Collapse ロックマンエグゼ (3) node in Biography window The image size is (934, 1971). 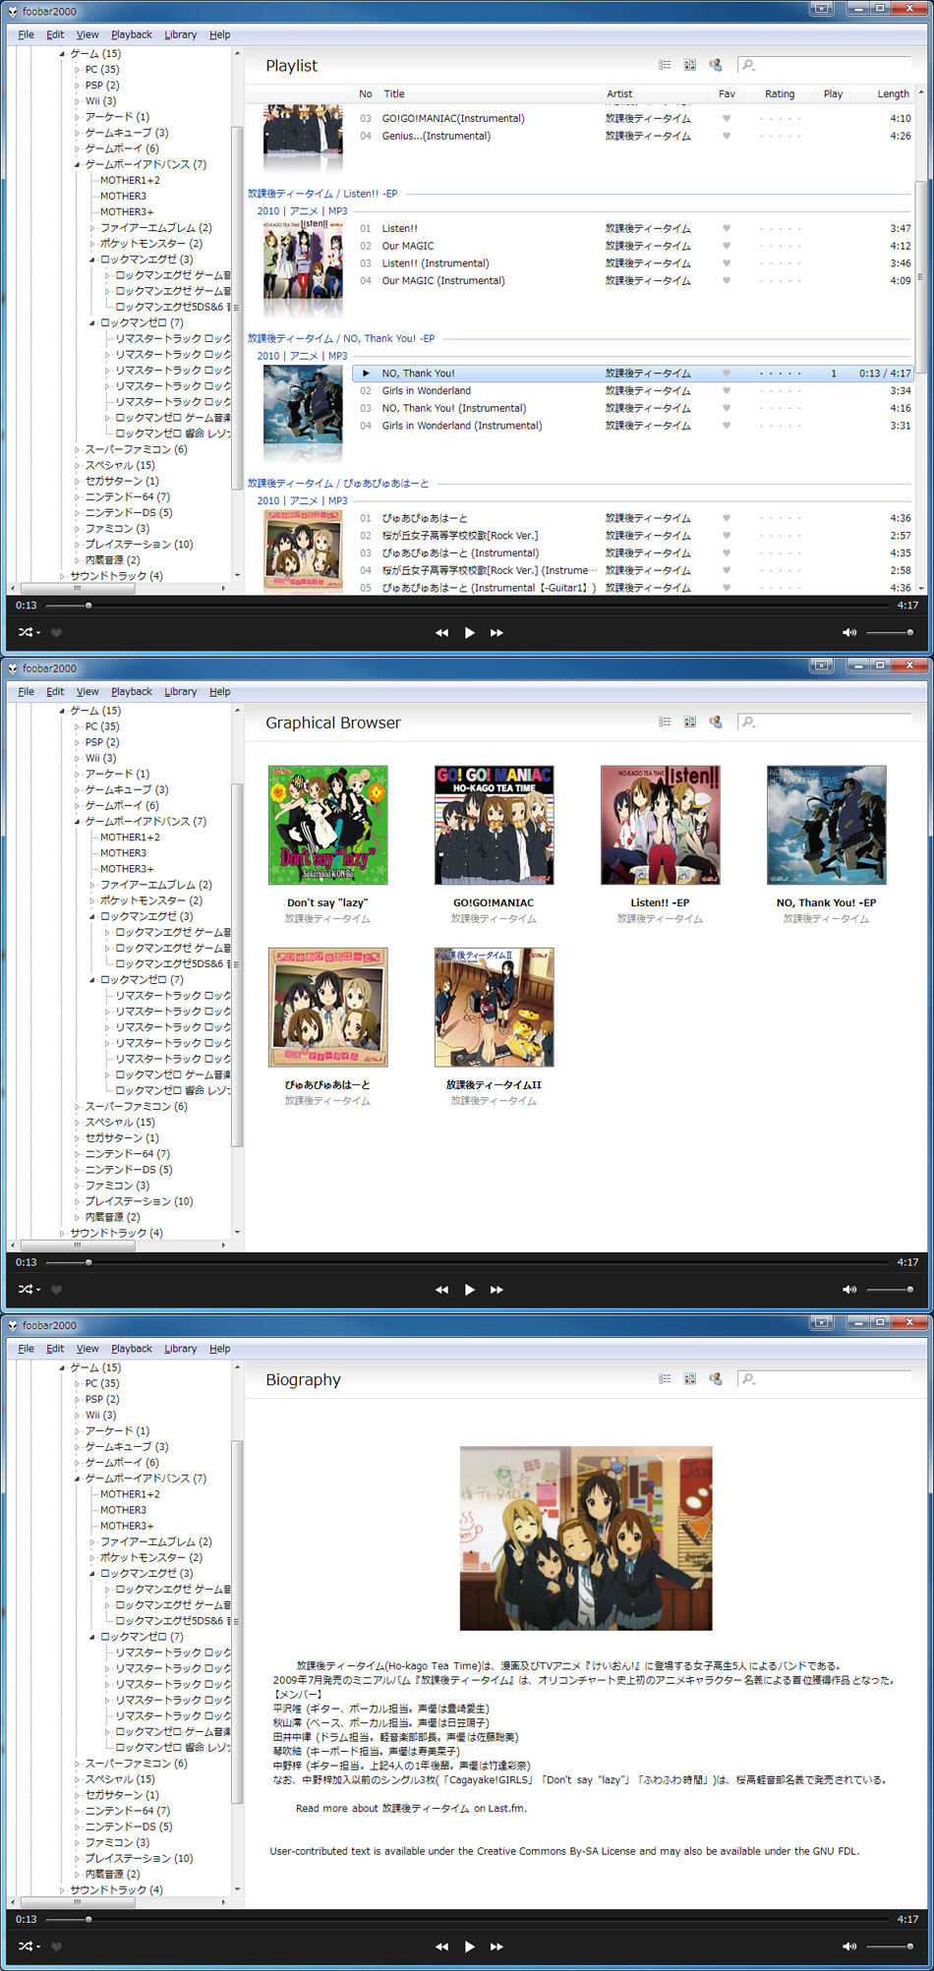92,1574
